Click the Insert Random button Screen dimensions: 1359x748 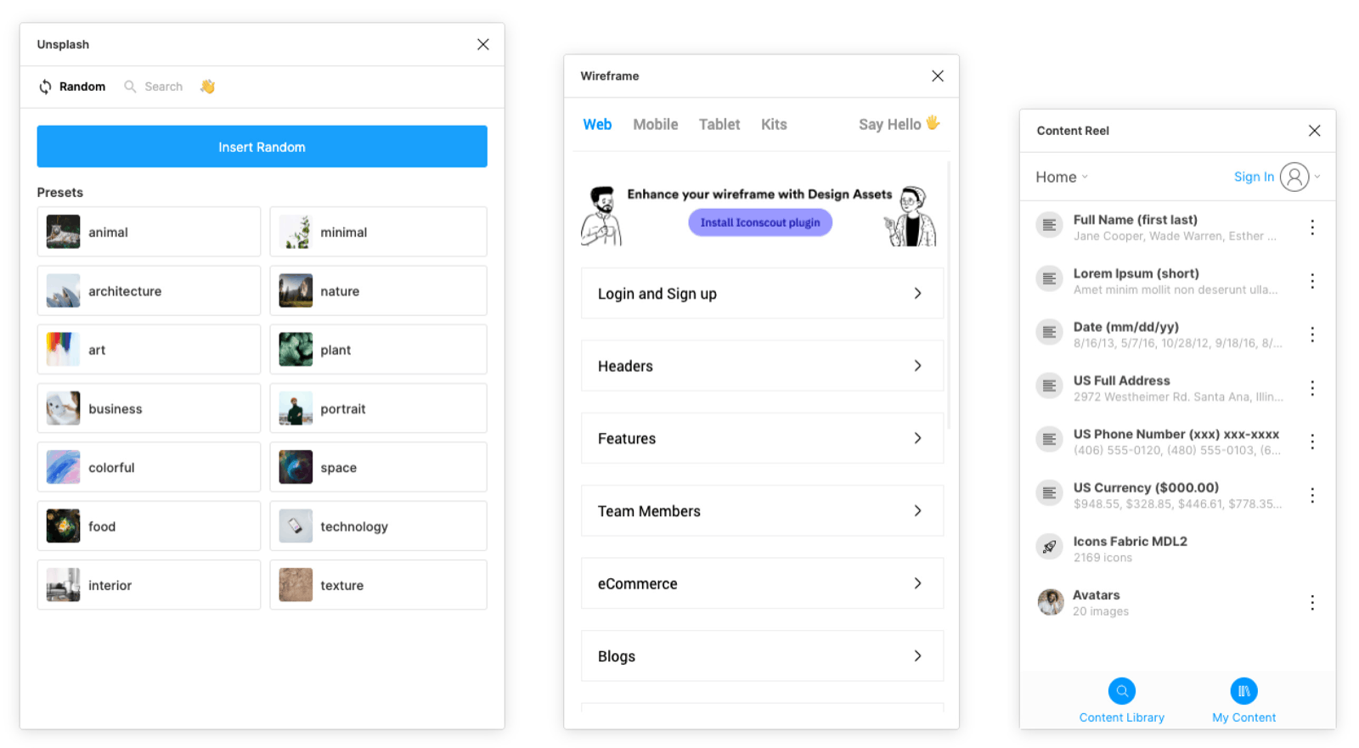coord(262,147)
